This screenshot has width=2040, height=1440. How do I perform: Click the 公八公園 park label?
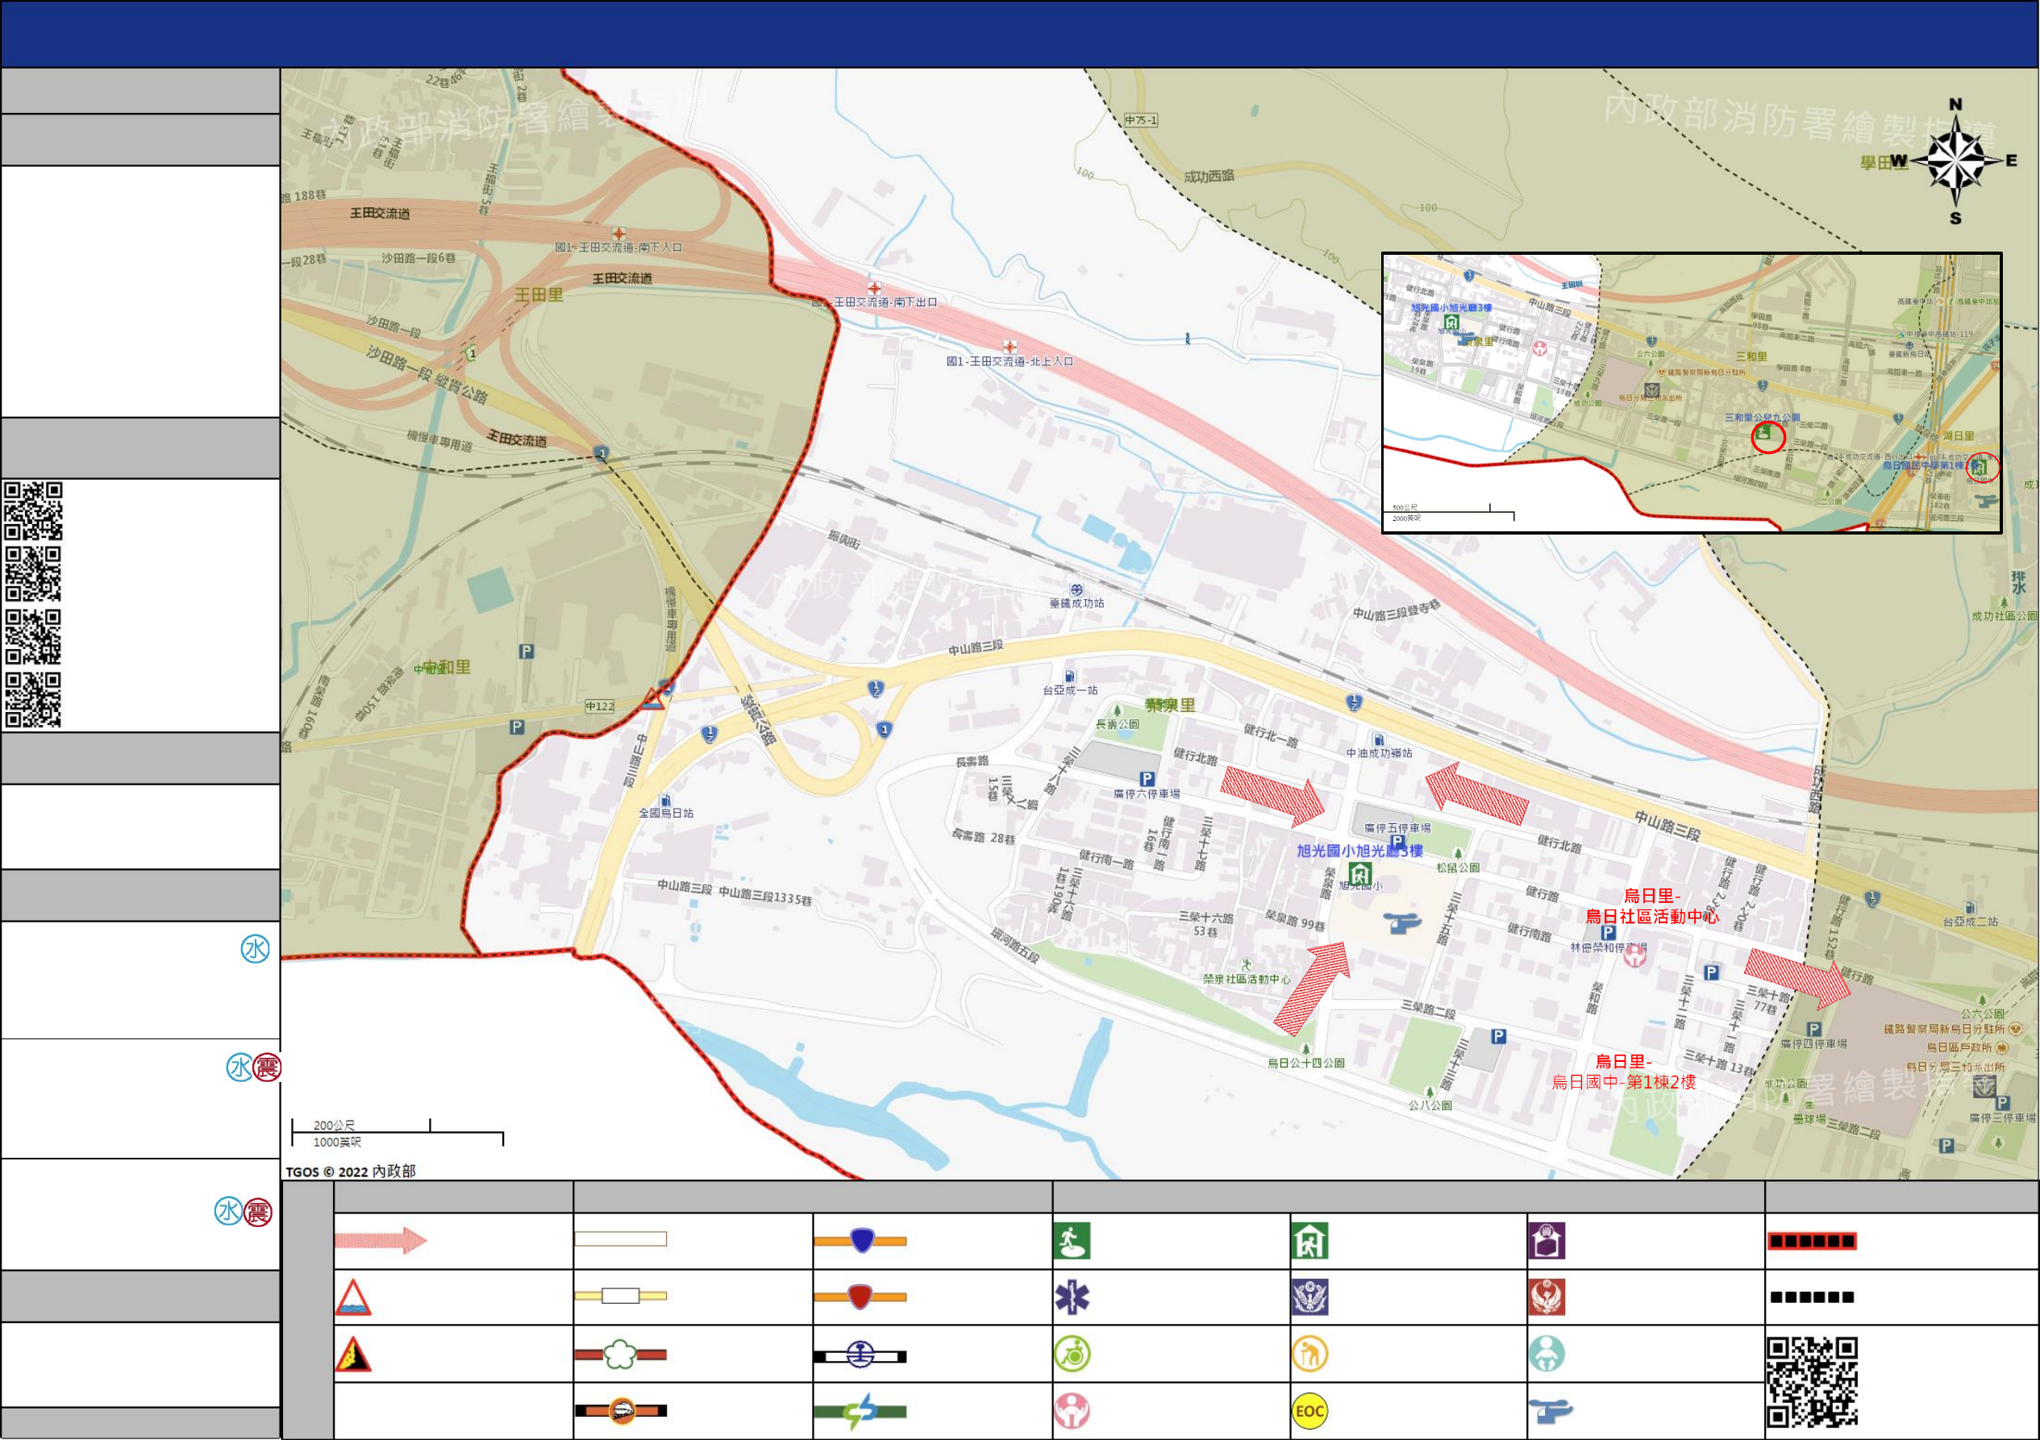click(1430, 1105)
